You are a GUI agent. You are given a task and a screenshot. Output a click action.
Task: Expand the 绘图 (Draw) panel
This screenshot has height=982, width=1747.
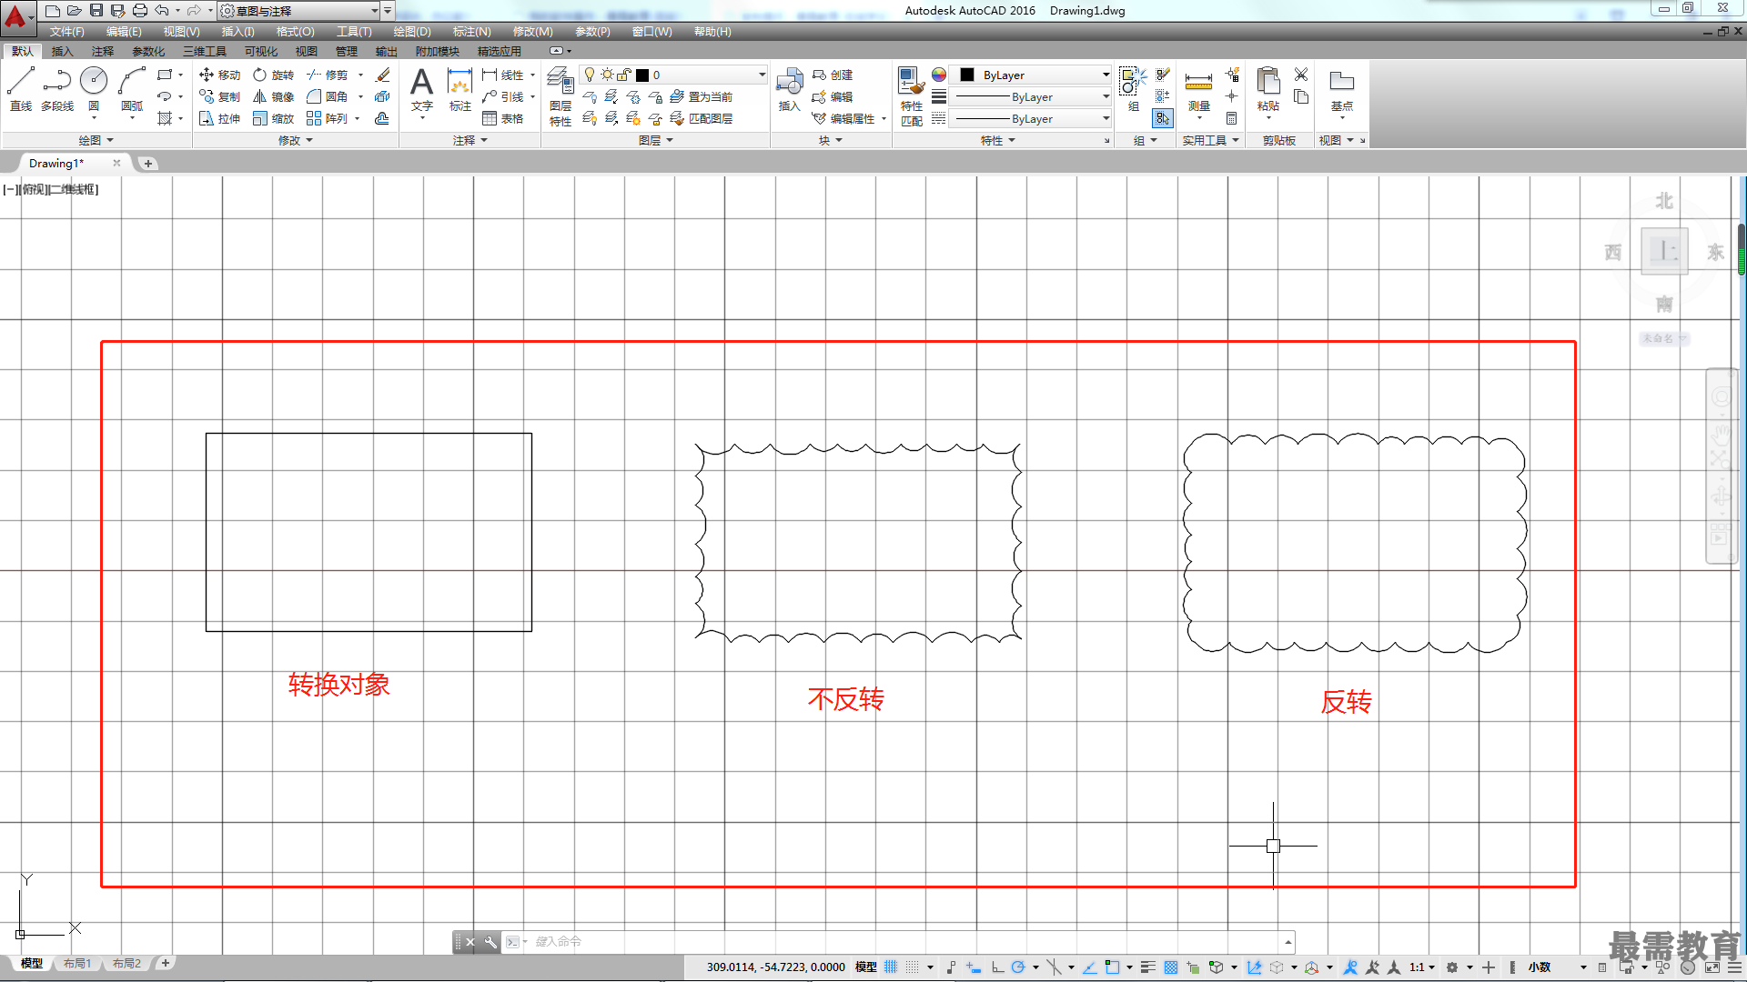coord(96,140)
